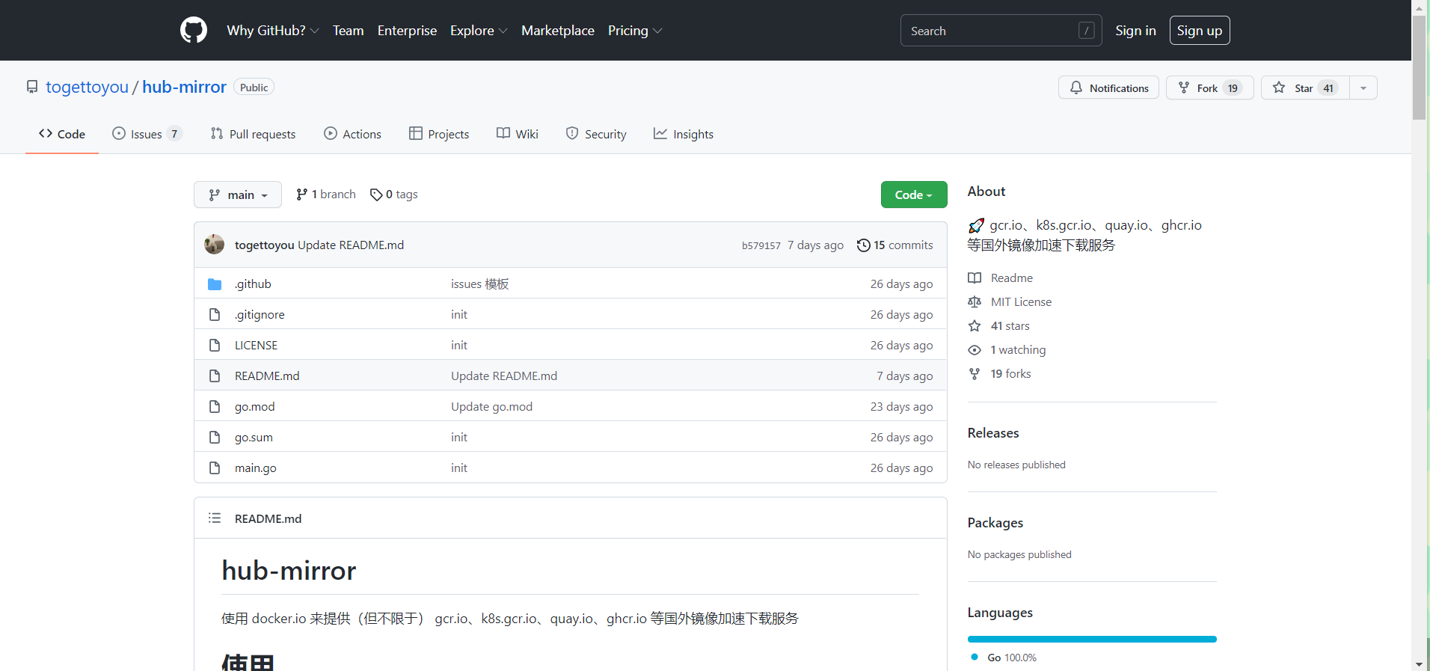The image size is (1430, 671).
Task: Open the 'Update go.mod' commit message
Action: (x=491, y=407)
